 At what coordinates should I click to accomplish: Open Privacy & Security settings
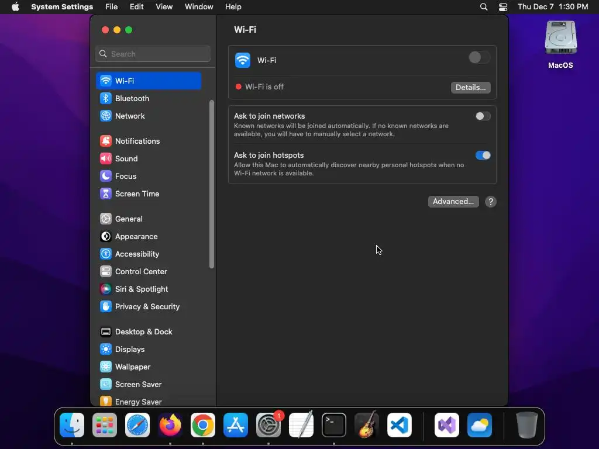pos(149,306)
